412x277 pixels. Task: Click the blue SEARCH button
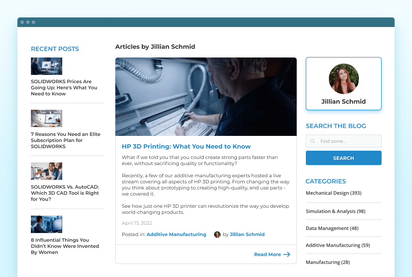tap(344, 158)
